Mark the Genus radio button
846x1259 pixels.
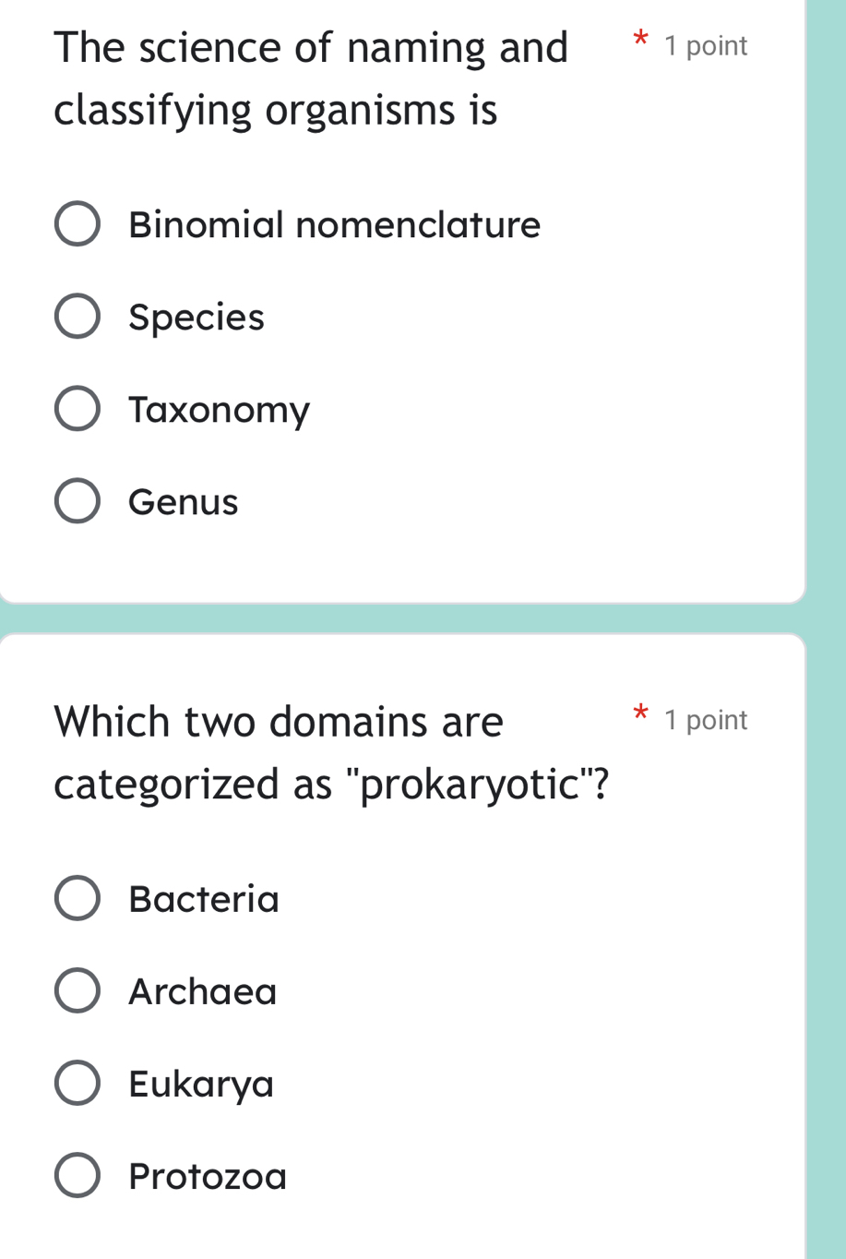77,501
